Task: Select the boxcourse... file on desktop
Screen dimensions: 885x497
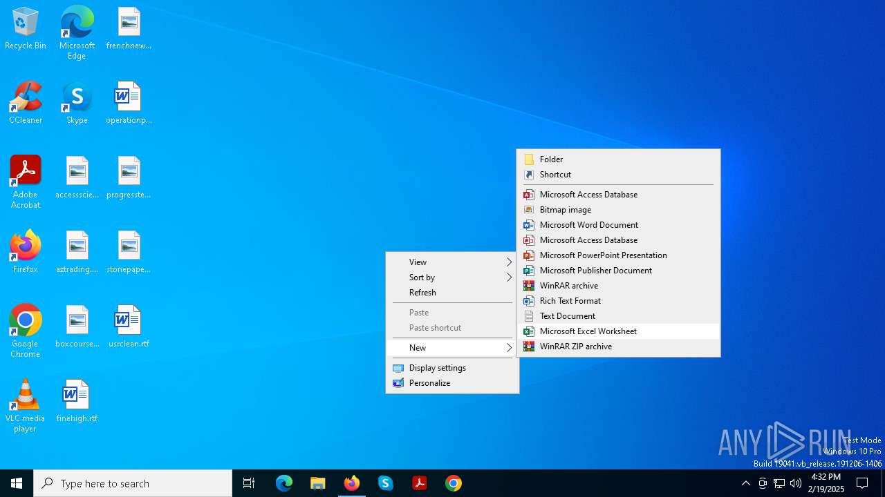Action: [x=77, y=327]
